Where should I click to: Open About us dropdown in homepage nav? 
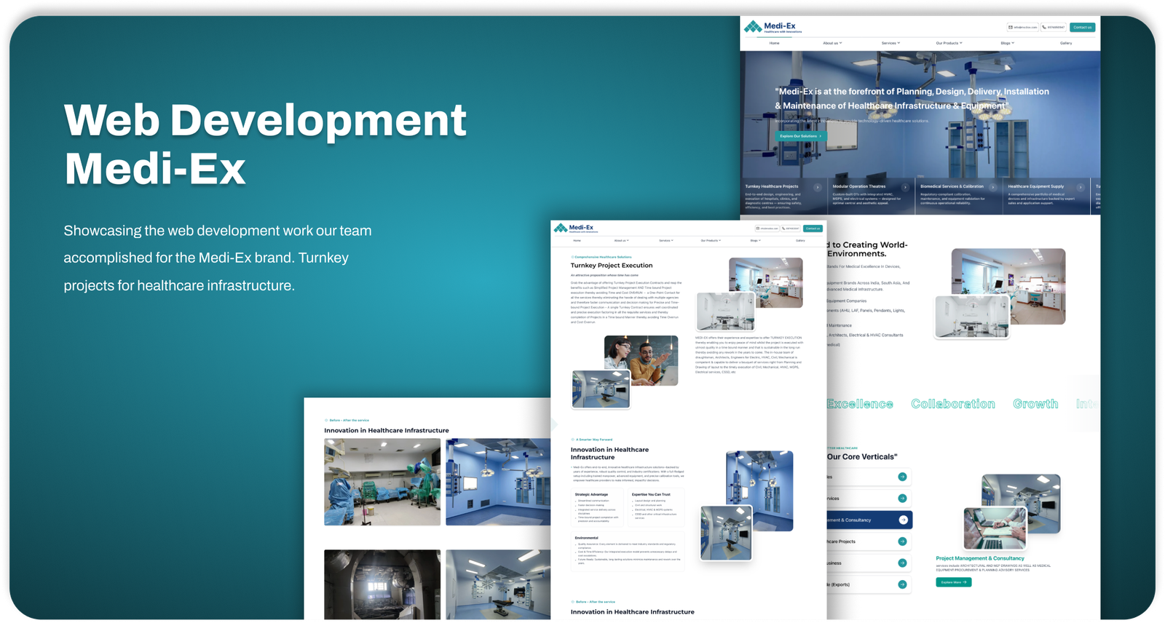click(832, 43)
